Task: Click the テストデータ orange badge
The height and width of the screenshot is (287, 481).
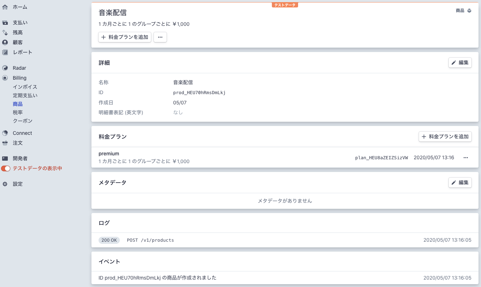Action: [285, 5]
